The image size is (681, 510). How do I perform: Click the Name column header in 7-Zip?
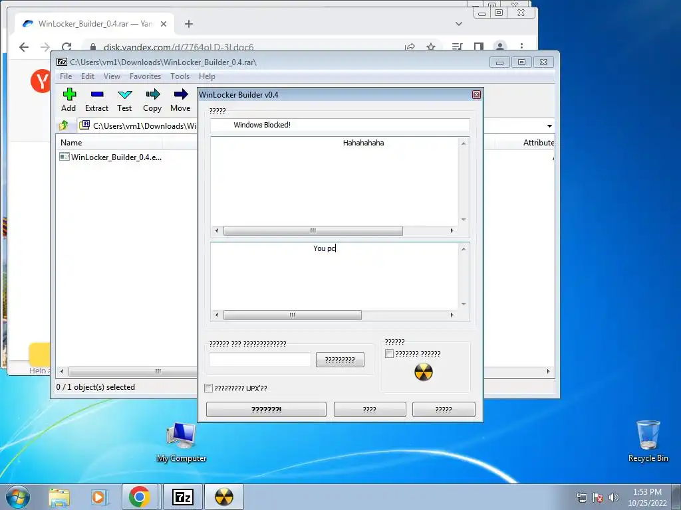[x=109, y=143]
